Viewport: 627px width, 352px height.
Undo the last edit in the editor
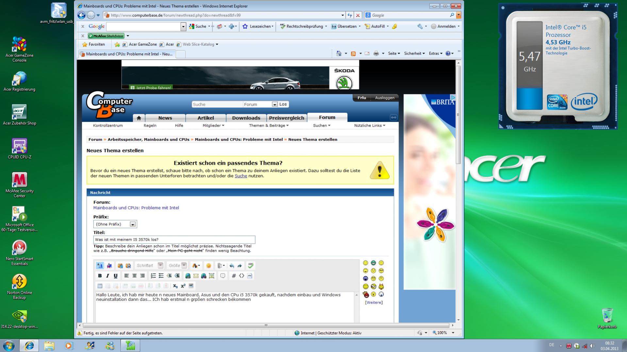click(x=232, y=266)
